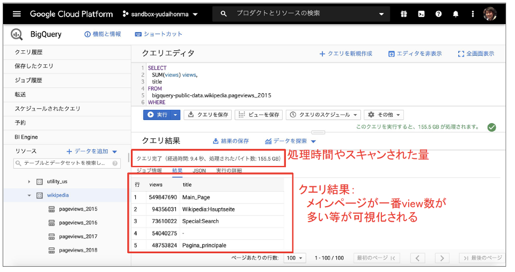
Task: Click the Pagina_principale title cell
Action: (x=204, y=245)
